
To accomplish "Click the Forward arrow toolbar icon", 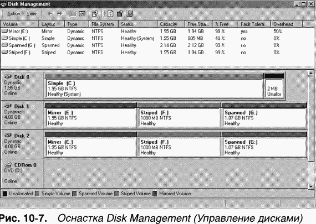I will pyautogui.click(x=60, y=14).
